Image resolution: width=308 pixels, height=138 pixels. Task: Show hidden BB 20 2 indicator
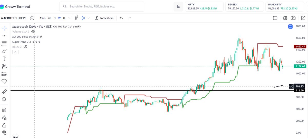pyautogui.click(x=25, y=47)
